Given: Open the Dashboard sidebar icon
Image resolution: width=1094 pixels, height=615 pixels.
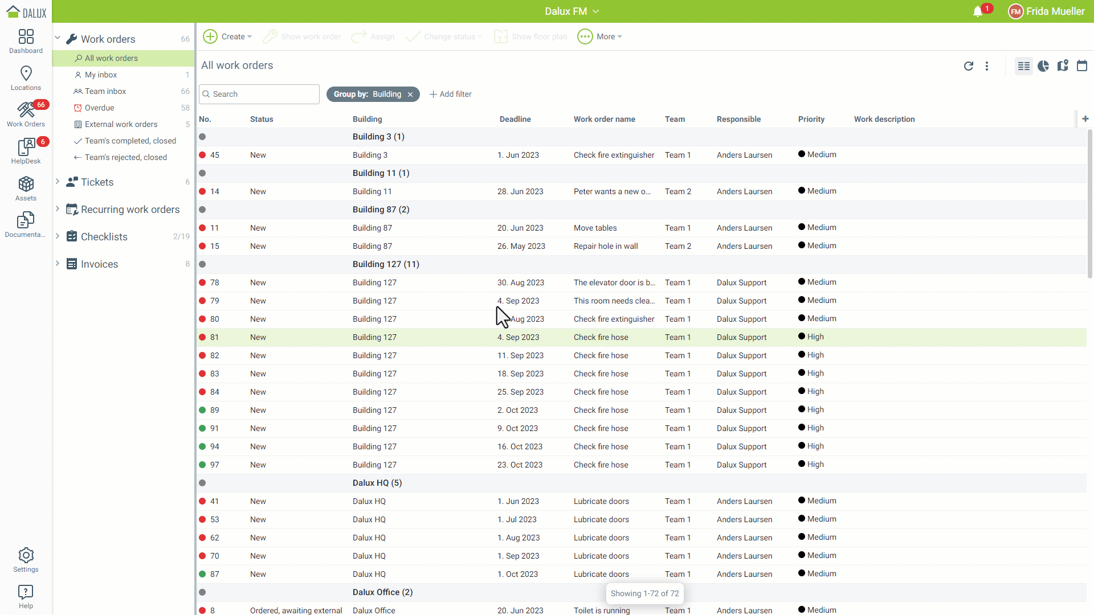Looking at the screenshot, I should (26, 41).
